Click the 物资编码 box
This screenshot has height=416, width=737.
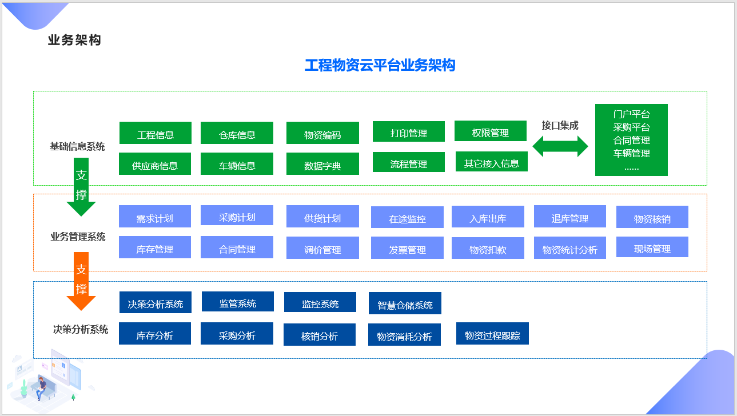[x=322, y=133]
